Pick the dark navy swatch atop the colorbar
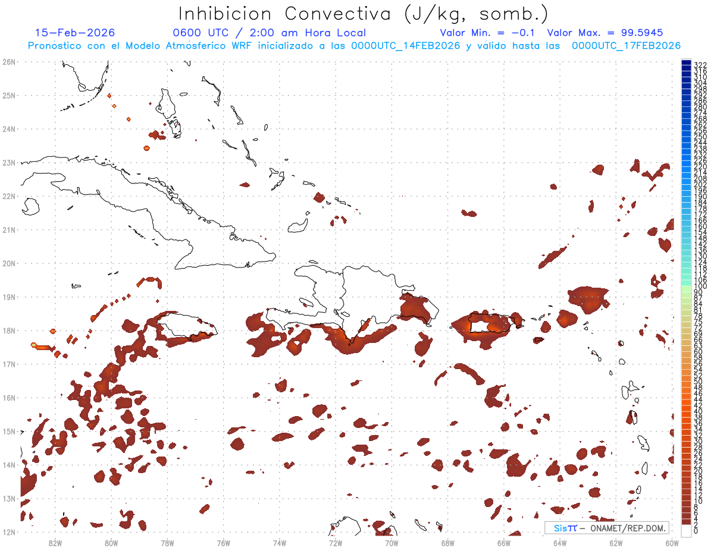This screenshot has height=551, width=714. (687, 63)
